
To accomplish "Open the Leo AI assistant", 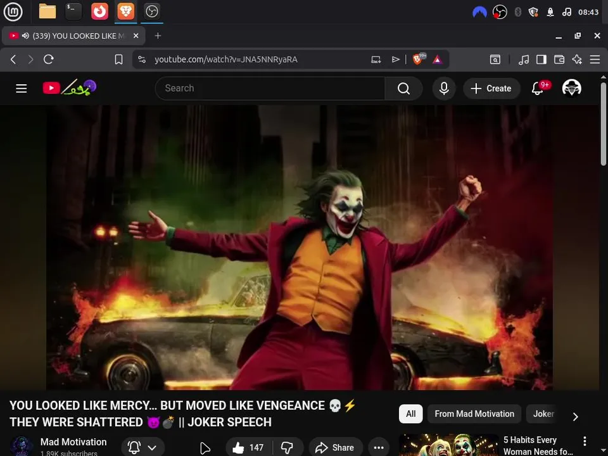I will 577,60.
